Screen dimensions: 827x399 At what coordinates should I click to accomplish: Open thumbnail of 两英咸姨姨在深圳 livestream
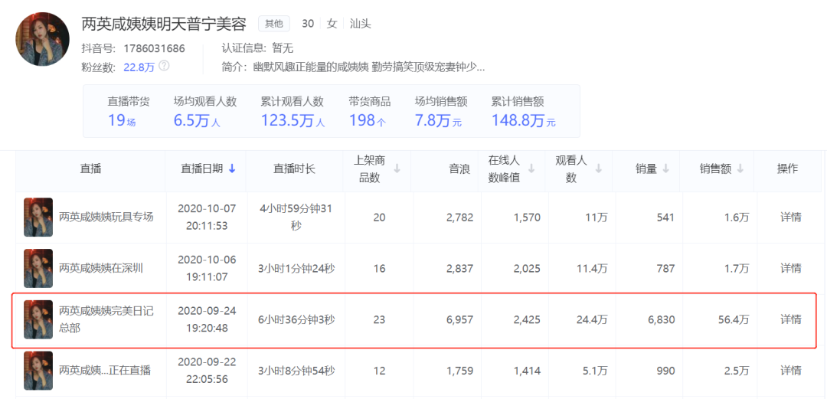click(38, 268)
